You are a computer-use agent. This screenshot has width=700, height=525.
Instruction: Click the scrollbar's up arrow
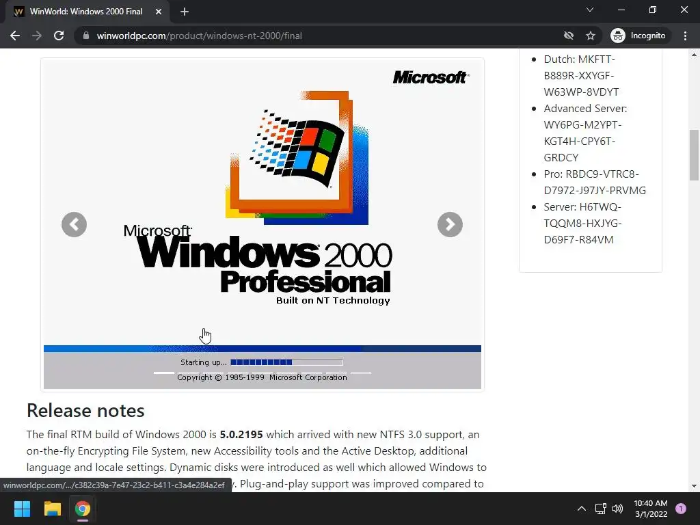pos(694,55)
